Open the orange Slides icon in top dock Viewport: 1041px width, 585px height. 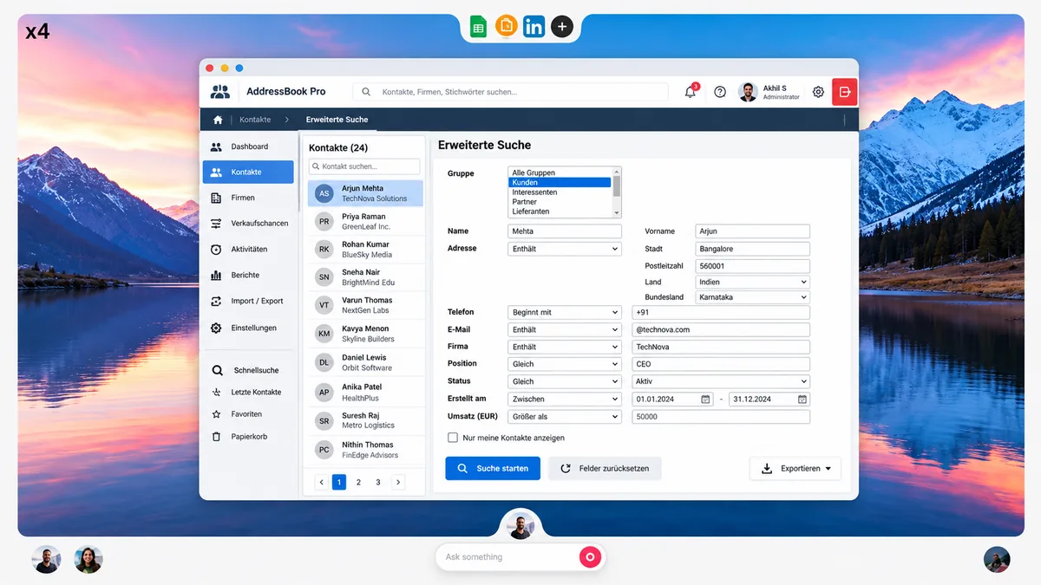point(507,26)
